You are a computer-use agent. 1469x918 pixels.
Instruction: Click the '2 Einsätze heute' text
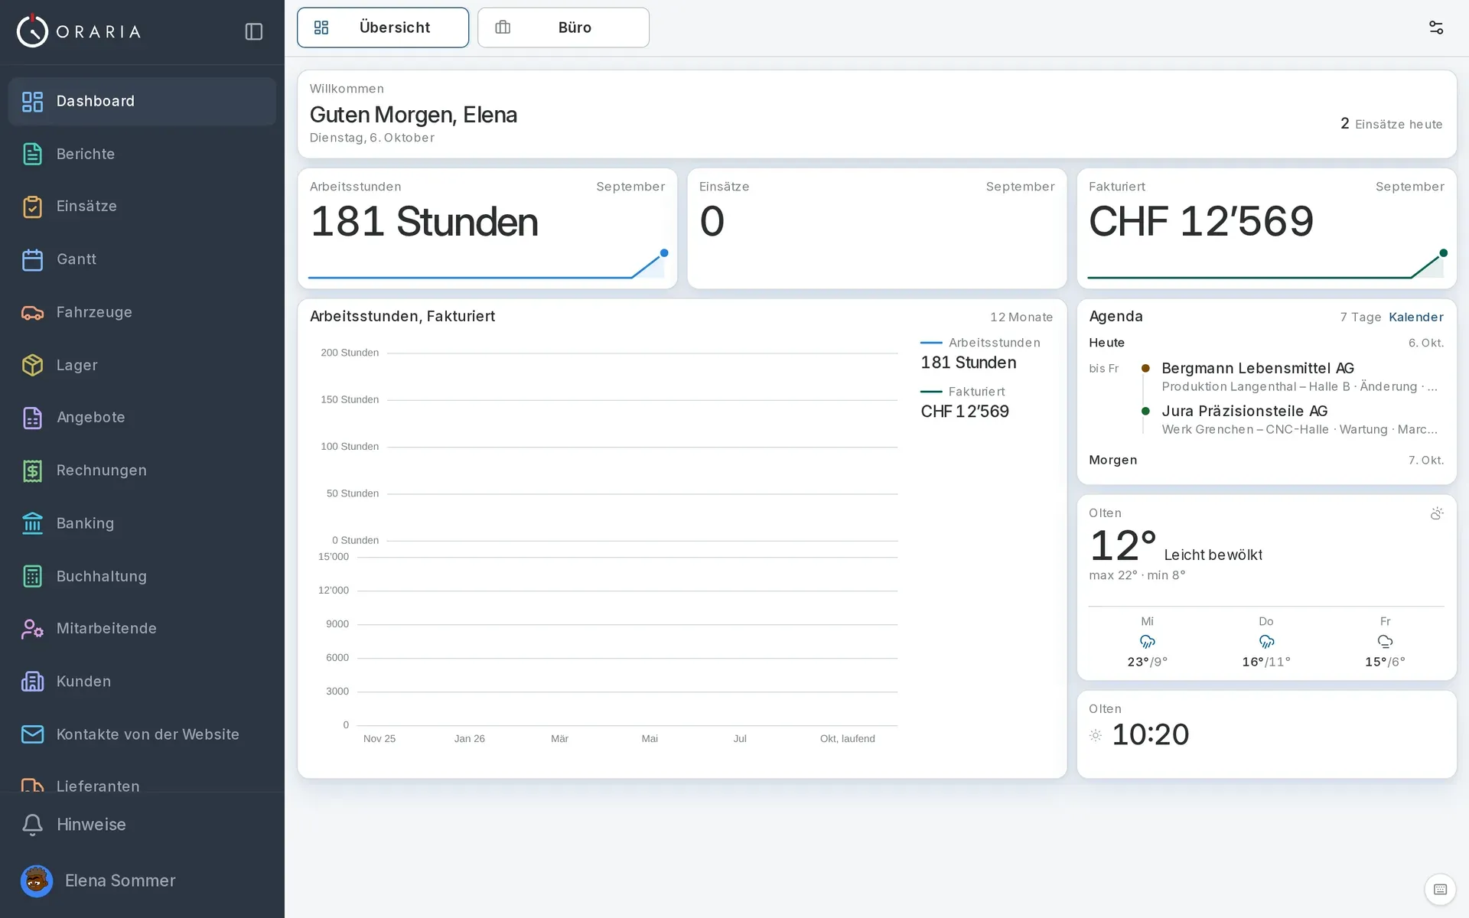pyautogui.click(x=1391, y=124)
